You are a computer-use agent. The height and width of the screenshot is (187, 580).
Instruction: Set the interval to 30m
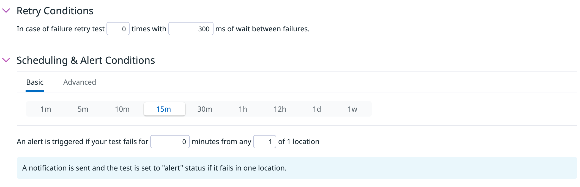coord(205,109)
